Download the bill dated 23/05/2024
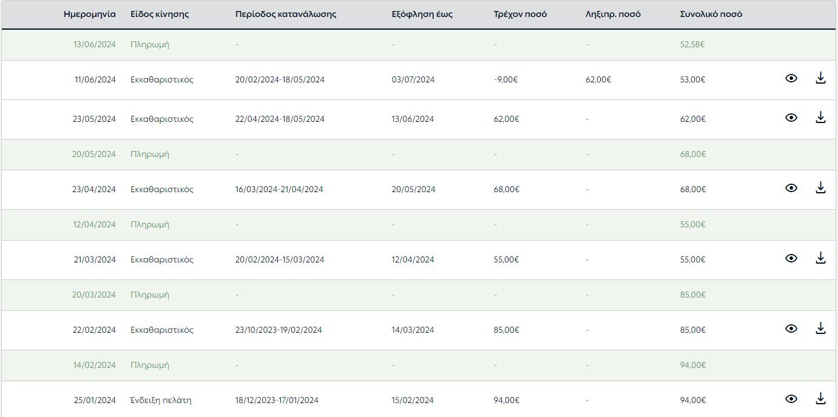Screen dimensions: 838x417 (x=820, y=118)
